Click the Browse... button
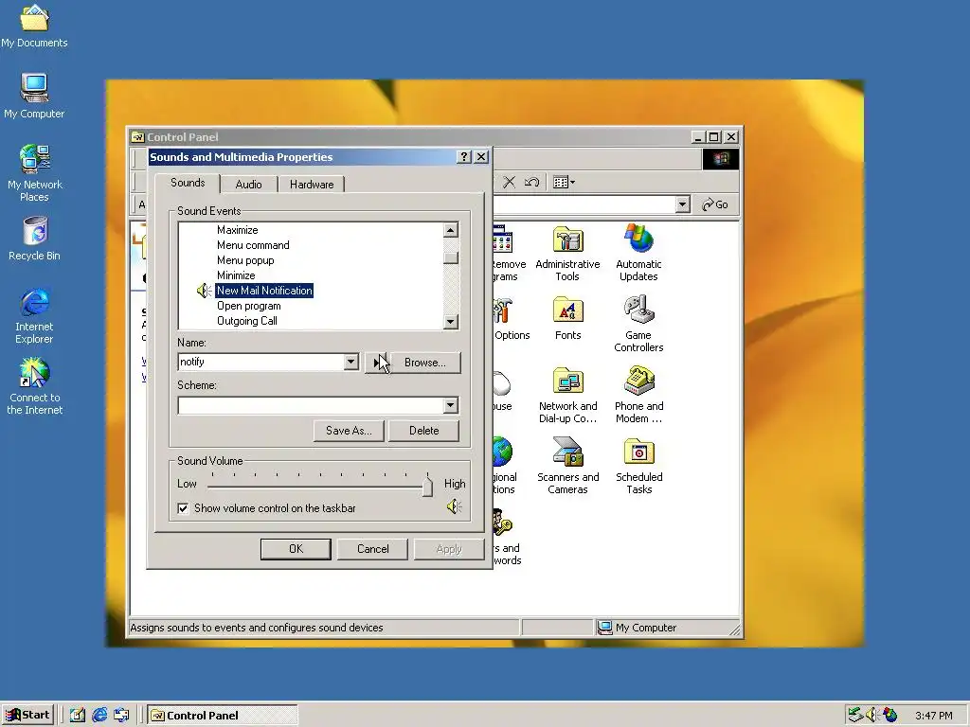The height and width of the screenshot is (727, 970). click(425, 363)
